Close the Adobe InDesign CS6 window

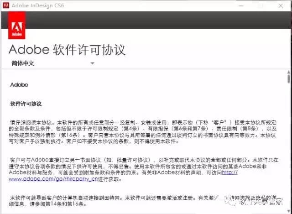click(281, 6)
